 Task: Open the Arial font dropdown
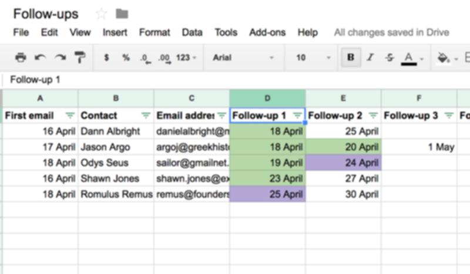243,57
